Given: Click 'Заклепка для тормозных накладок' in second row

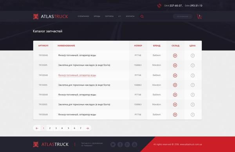Looking at the screenshot, I should coord(84,65).
